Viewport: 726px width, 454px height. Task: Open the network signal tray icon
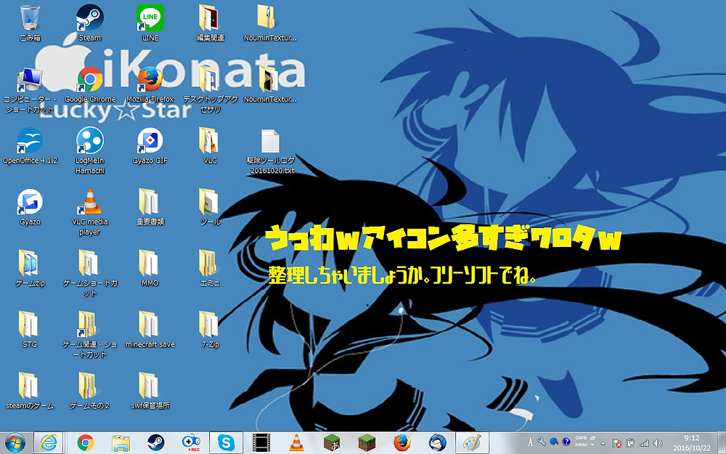pyautogui.click(x=644, y=443)
